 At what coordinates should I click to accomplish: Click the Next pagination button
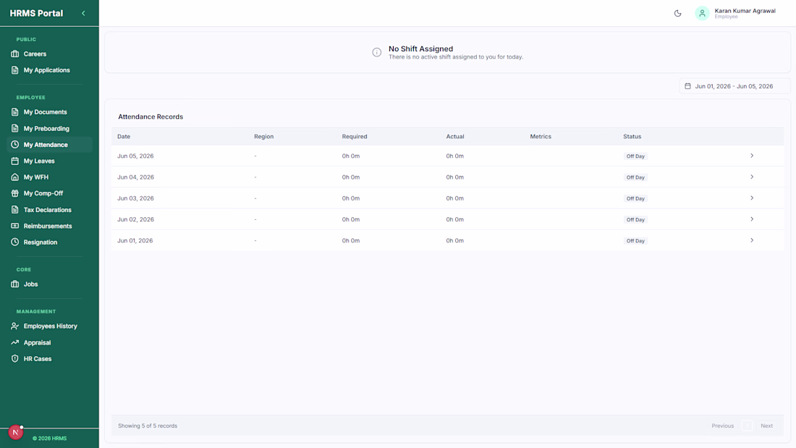766,426
